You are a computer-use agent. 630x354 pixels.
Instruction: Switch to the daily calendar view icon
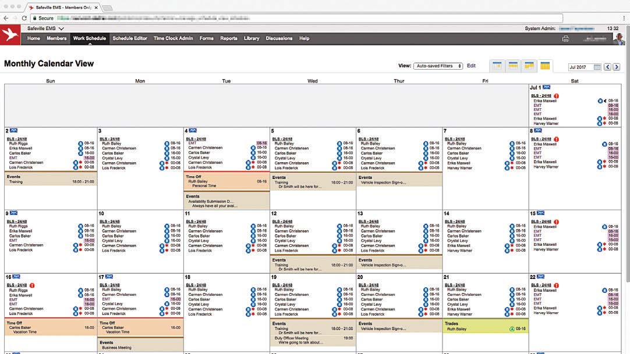click(x=497, y=66)
